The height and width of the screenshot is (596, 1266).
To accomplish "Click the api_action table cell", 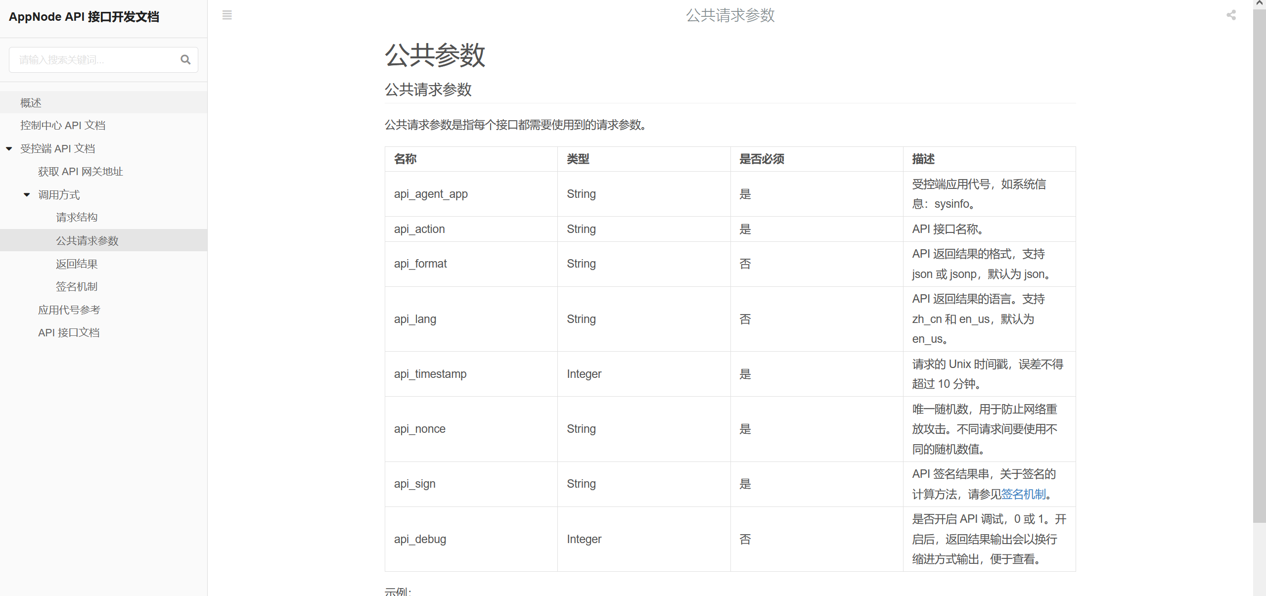I will [x=471, y=229].
